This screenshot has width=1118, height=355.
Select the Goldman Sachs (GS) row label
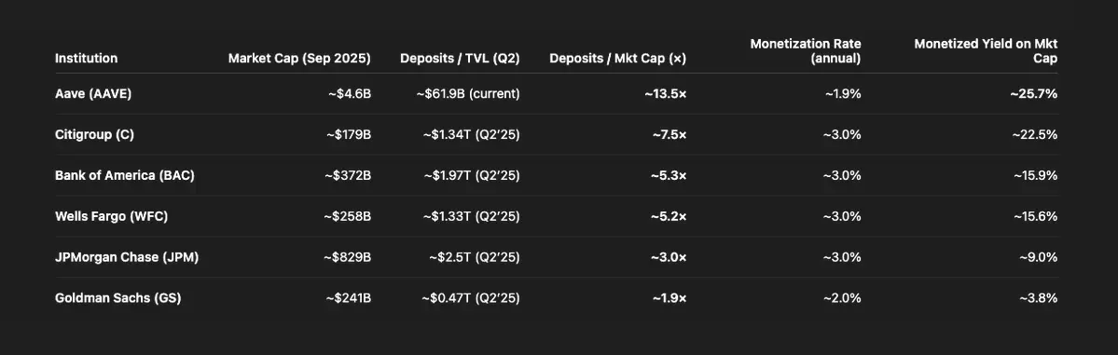point(117,298)
